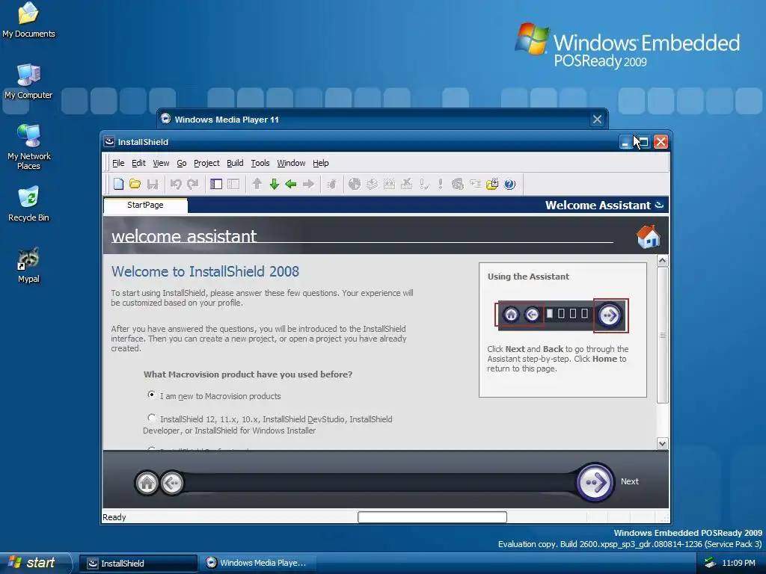Open the Tools menu
Viewport: 766px width, 574px height.
pos(260,163)
